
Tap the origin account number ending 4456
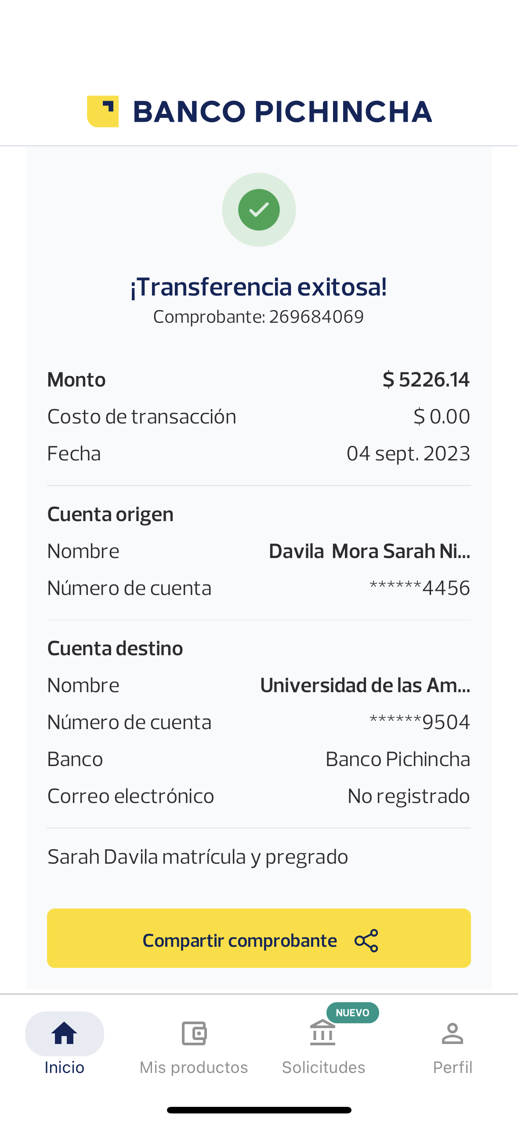(x=420, y=588)
